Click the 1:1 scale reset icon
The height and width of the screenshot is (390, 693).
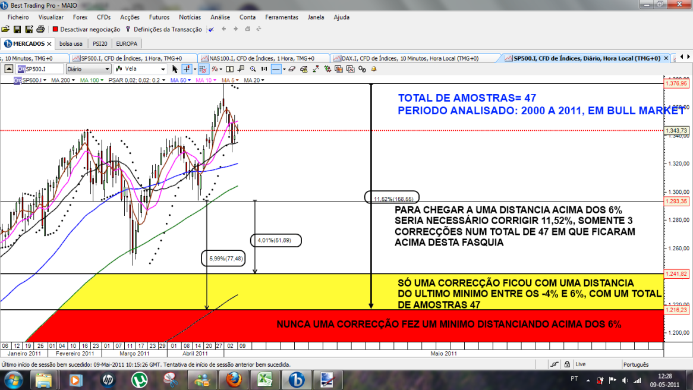tap(263, 70)
